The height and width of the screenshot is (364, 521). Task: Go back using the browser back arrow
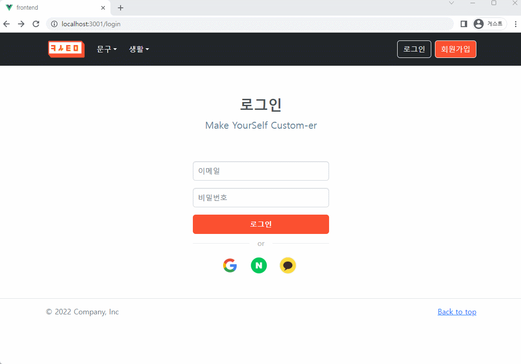point(6,24)
